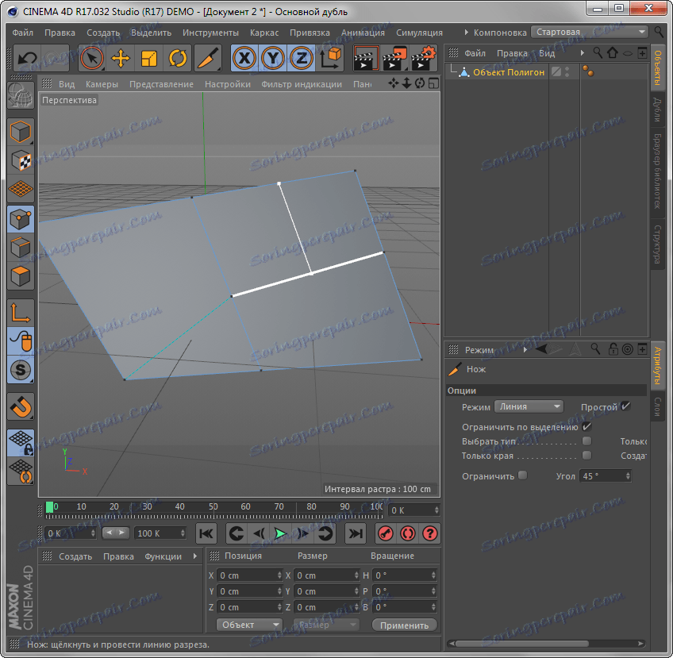This screenshot has width=673, height=658.
Task: Toggle Locked Workplane grid icon
Action: 20,443
